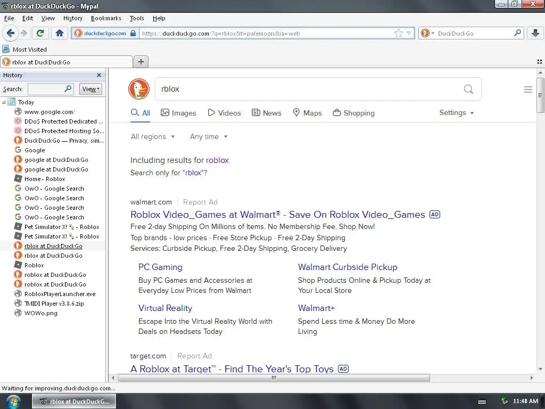Viewport: 545px width, 409px height.
Task: Open the search engine selector dropdown
Action: point(427,33)
